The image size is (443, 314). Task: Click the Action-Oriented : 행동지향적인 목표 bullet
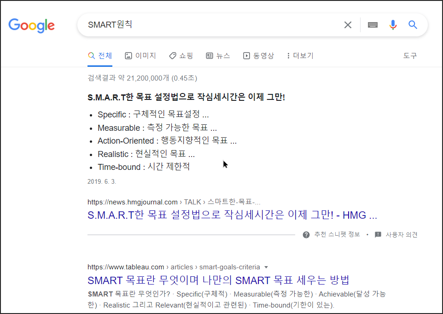tap(167, 140)
